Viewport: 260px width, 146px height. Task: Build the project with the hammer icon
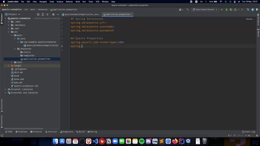(x=187, y=10)
